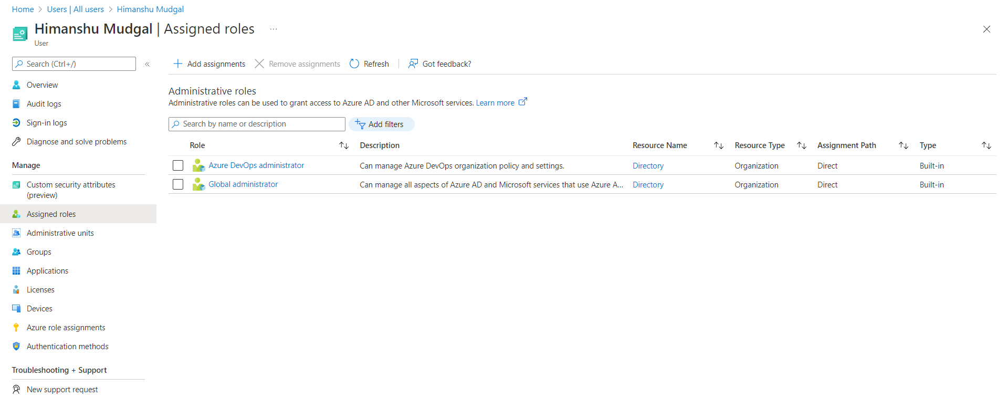1008x398 pixels.
Task: Click the Global administrator role icon
Action: (198, 184)
